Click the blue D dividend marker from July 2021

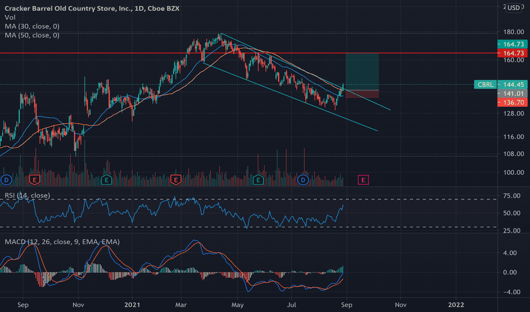pos(303,180)
